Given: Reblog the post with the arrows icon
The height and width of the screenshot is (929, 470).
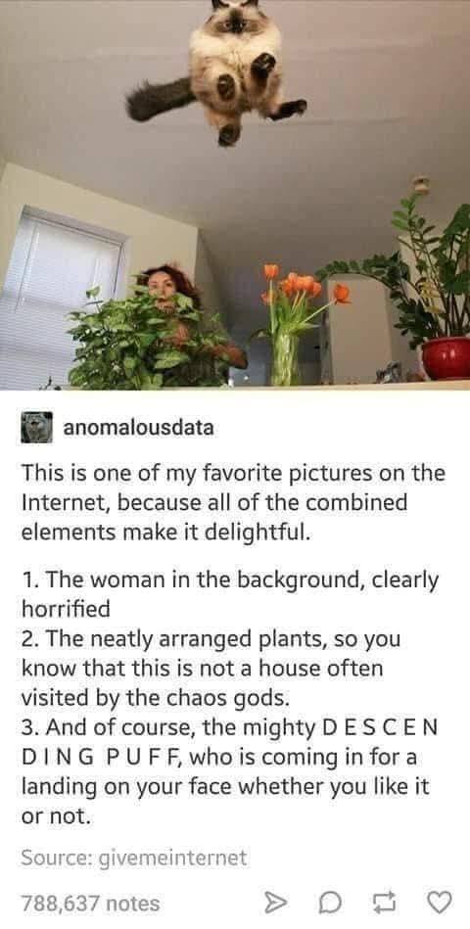Looking at the screenshot, I should pos(382,903).
